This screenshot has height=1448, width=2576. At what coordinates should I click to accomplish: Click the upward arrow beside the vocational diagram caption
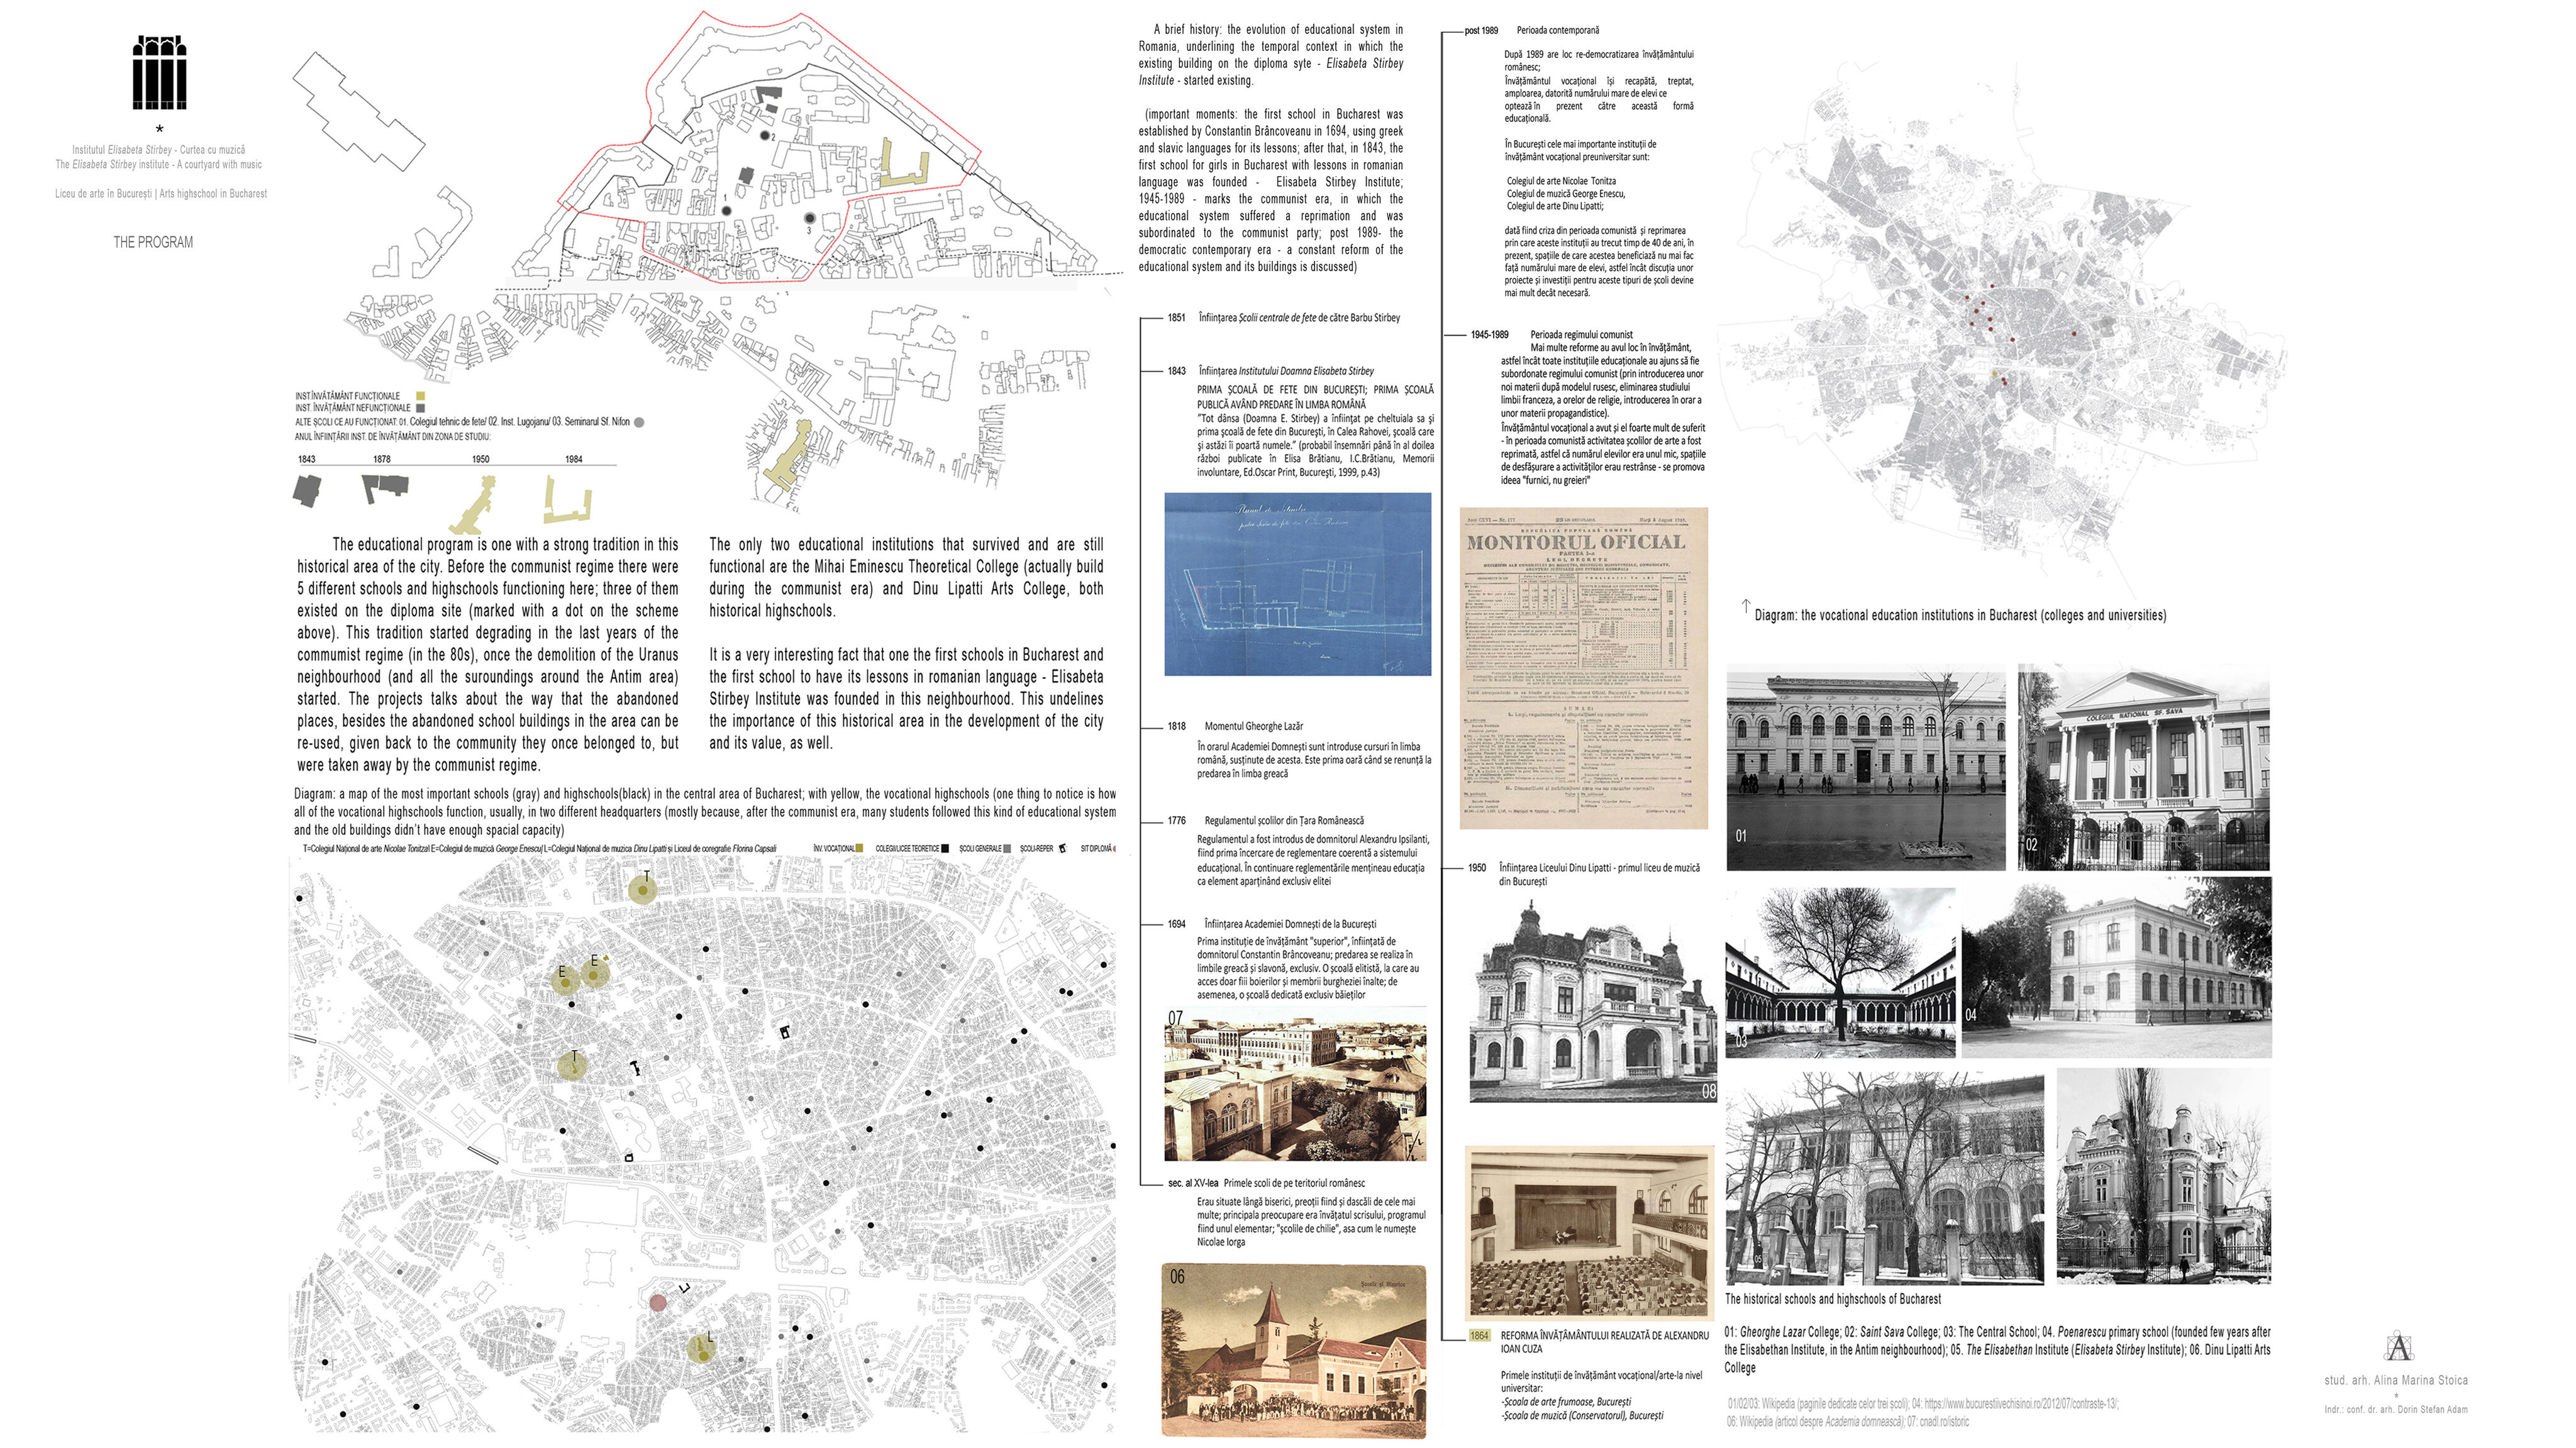coord(1746,606)
